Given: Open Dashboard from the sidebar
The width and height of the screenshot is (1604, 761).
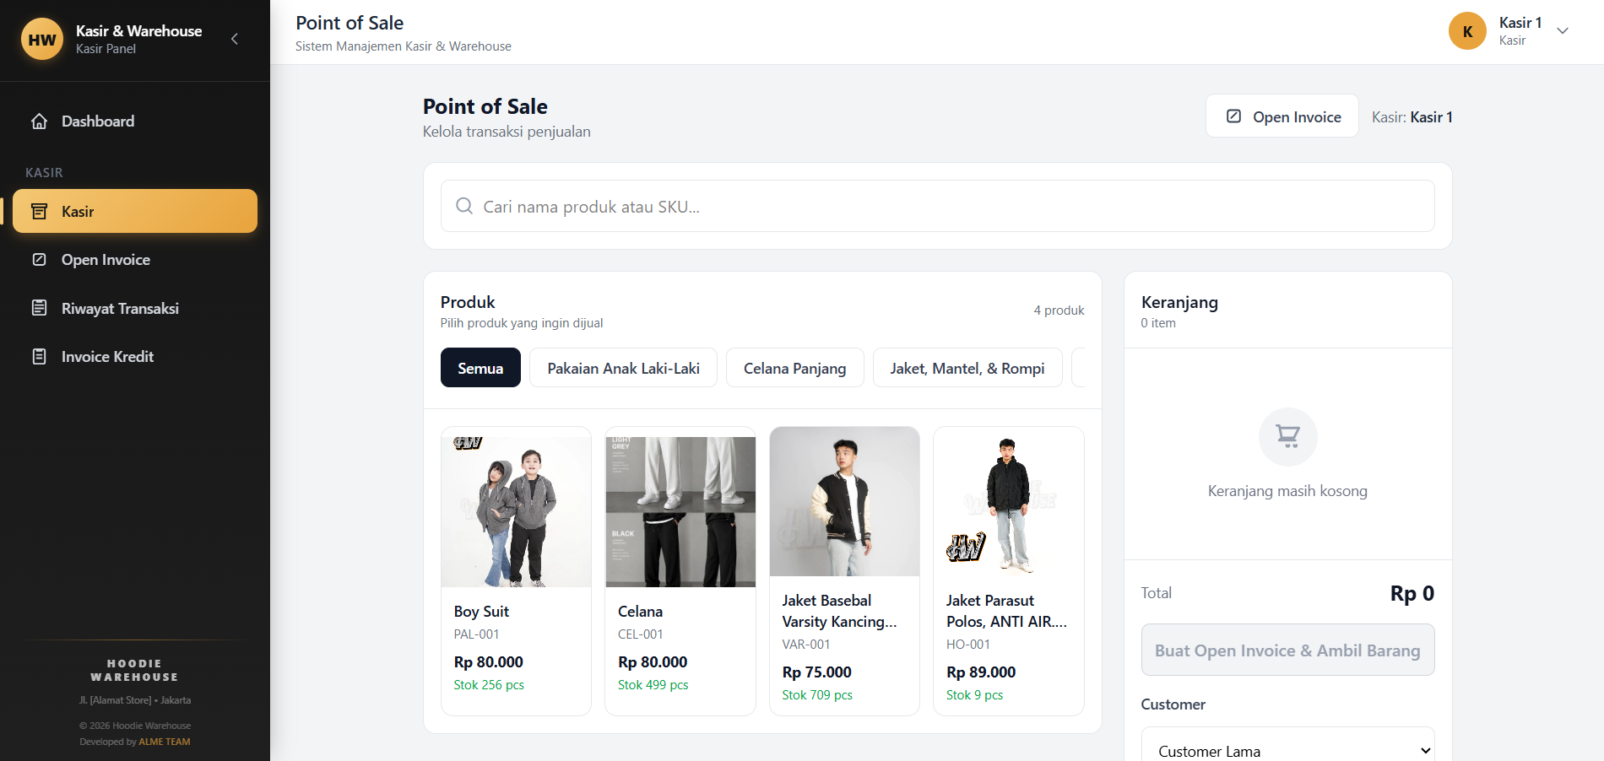Looking at the screenshot, I should coord(135,121).
